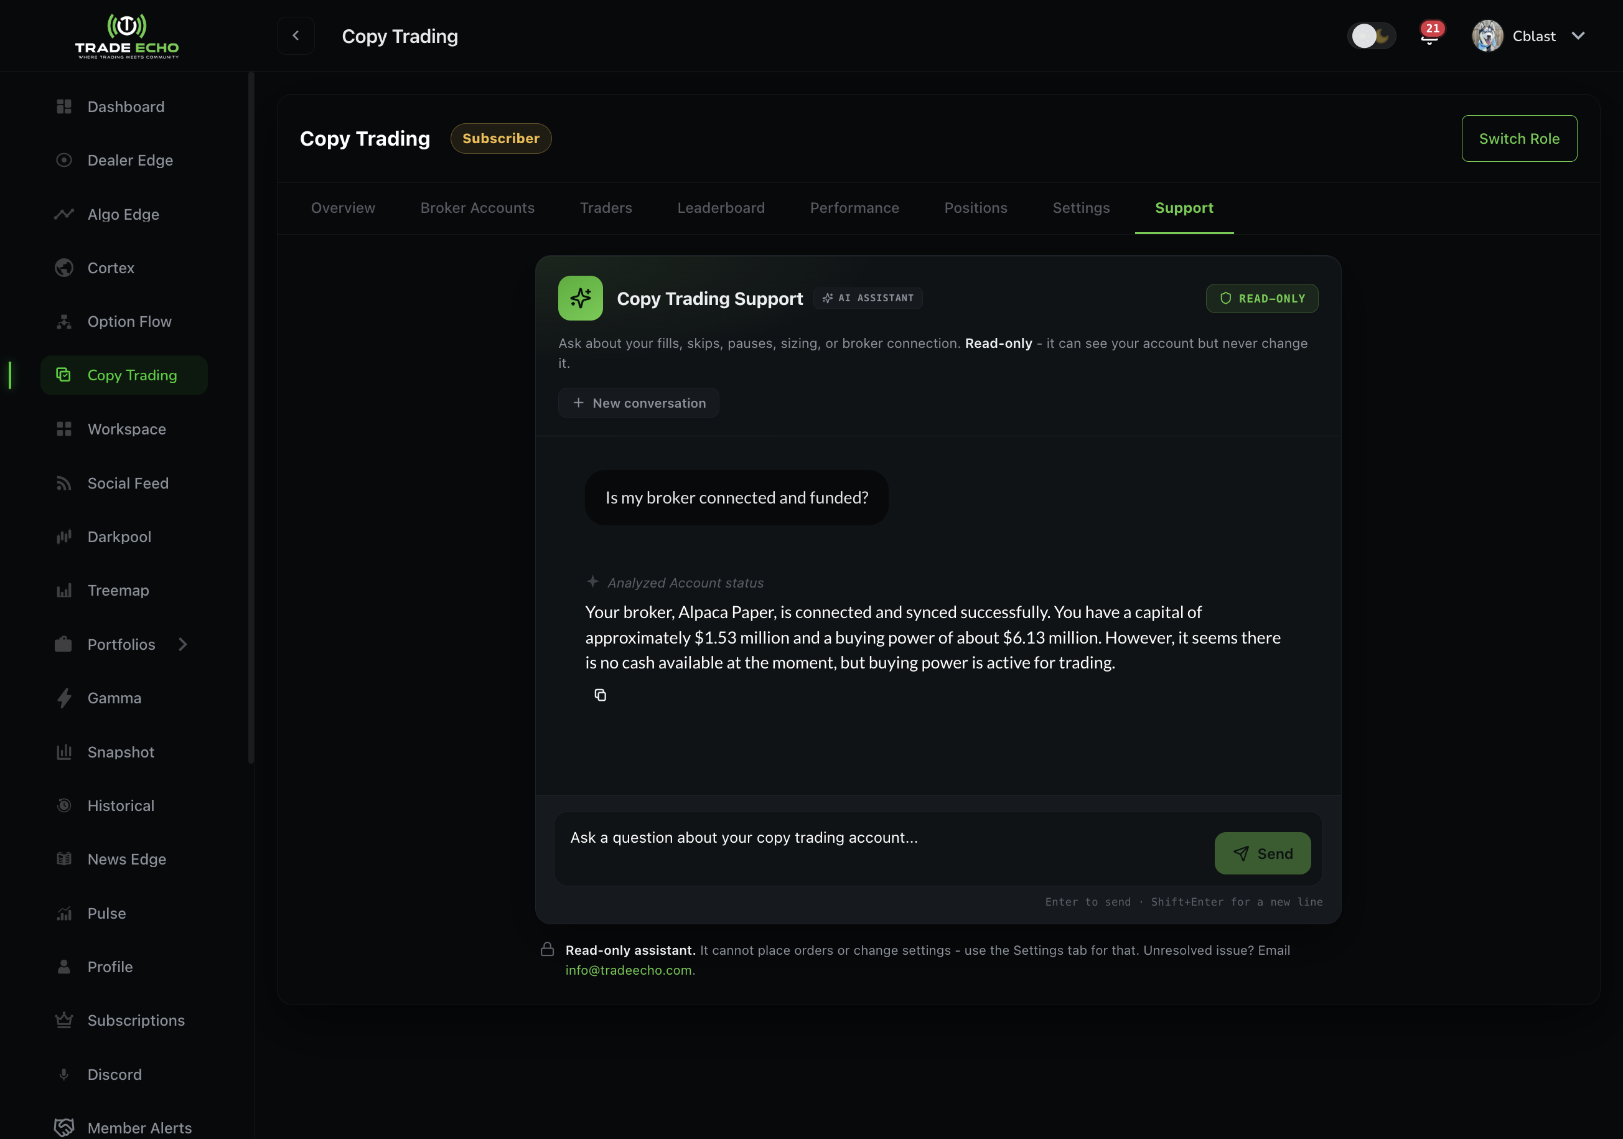Switch to the Leaderboard tab
Viewport: 1623px width, 1139px height.
click(x=721, y=208)
